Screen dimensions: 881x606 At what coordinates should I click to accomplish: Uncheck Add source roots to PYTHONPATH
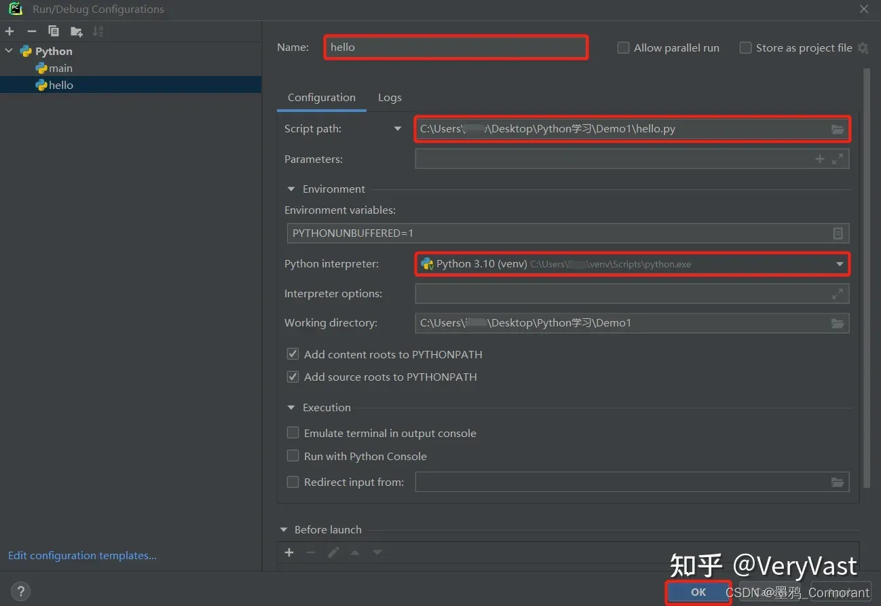tap(293, 377)
